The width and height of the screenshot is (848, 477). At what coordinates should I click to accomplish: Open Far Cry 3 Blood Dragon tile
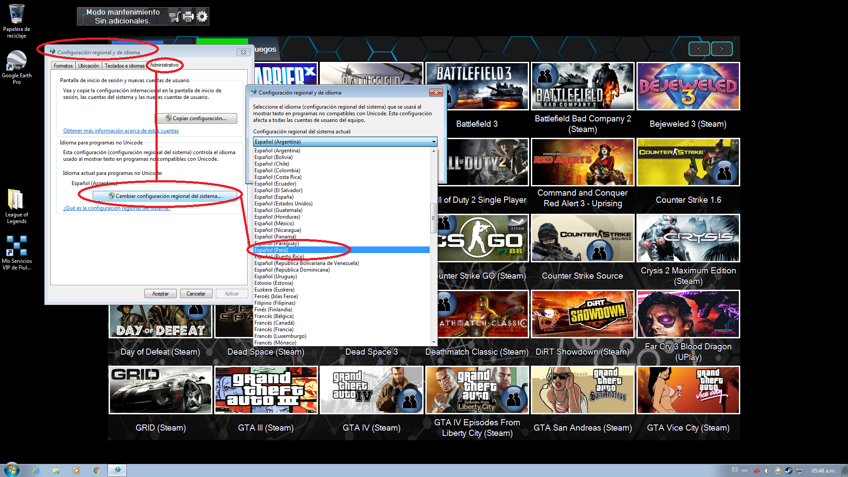pyautogui.click(x=688, y=314)
